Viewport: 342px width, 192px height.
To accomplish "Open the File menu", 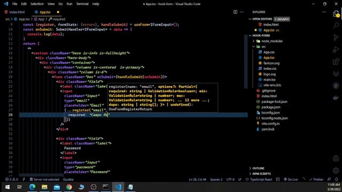I will [14, 4].
